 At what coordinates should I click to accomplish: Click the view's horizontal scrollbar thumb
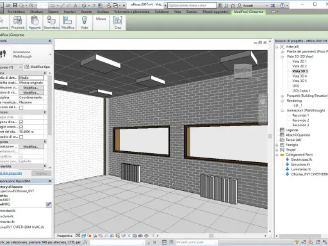click(211, 236)
